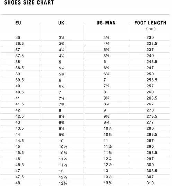Select UK size 10 cell
Image resolution: width=172 pixels, height=186 pixels.
pyautogui.click(x=61, y=141)
